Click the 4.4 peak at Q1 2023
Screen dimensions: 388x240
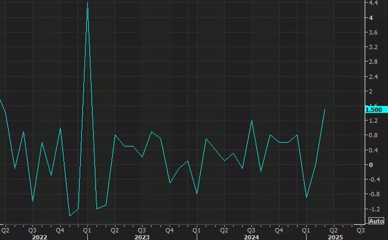click(x=88, y=3)
